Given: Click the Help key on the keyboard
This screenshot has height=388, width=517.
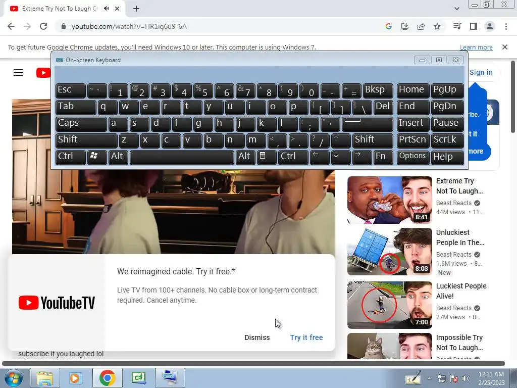Looking at the screenshot, I should (447, 157).
